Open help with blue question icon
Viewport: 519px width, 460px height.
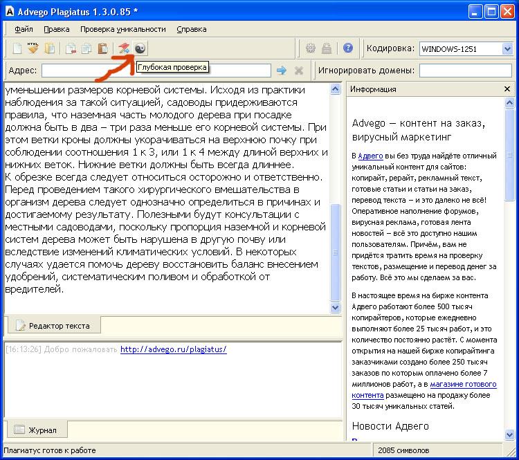[x=347, y=48]
